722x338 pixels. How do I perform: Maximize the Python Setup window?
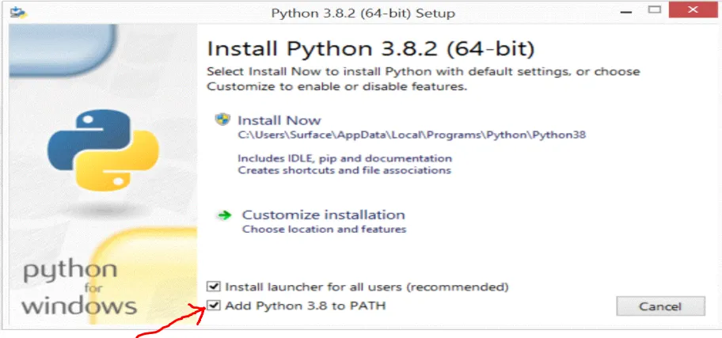654,9
